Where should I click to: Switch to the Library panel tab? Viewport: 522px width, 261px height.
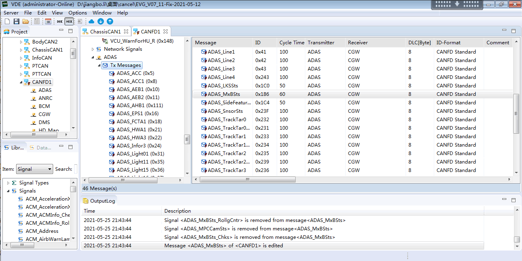14,147
